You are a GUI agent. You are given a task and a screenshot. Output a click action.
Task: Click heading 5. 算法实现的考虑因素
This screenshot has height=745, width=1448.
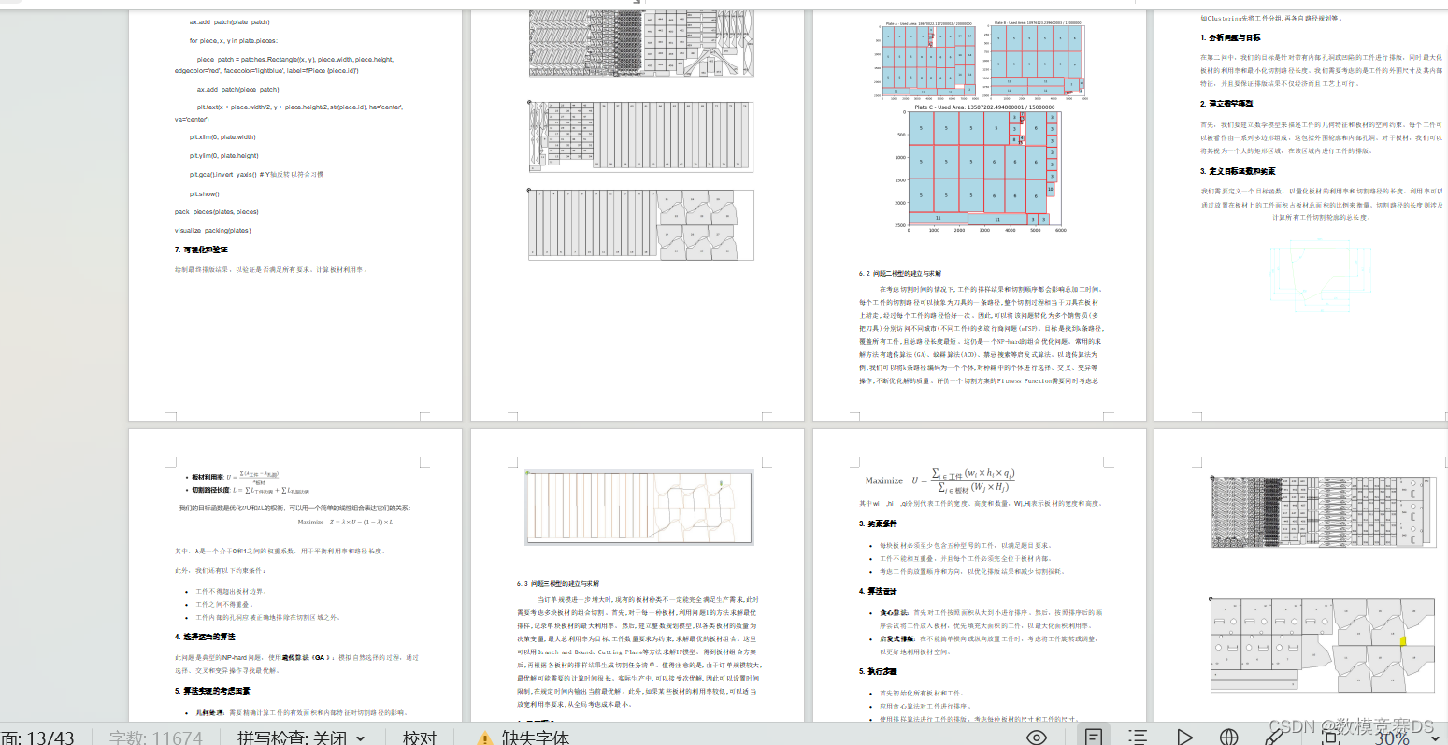[x=214, y=691]
